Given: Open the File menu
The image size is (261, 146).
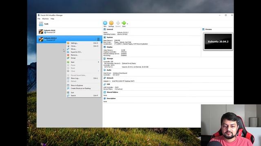Looking at the screenshot, I should (x=39, y=19).
